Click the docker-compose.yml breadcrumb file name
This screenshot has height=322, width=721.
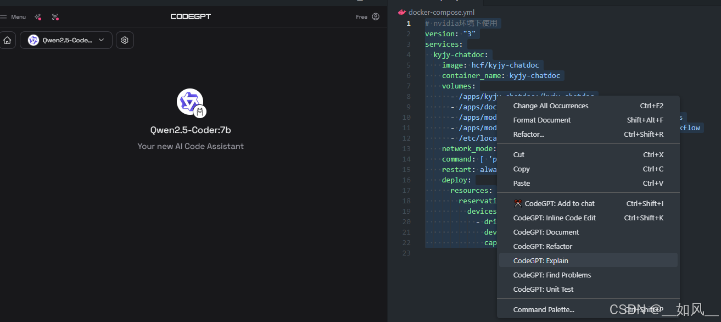pyautogui.click(x=441, y=12)
